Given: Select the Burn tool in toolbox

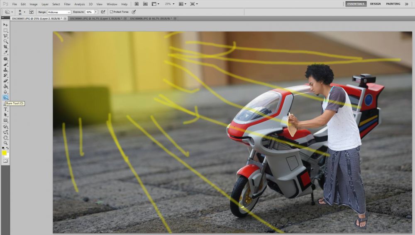Looking at the screenshot, I should [5, 97].
